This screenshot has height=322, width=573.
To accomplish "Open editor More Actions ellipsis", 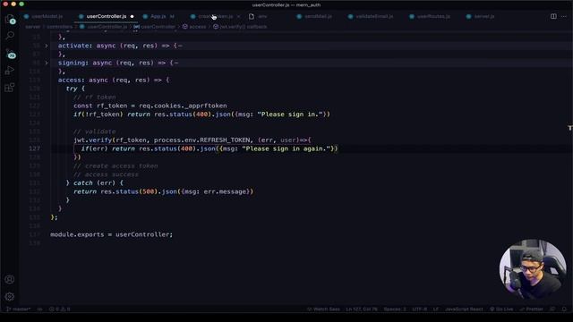I will pyautogui.click(x=564, y=16).
